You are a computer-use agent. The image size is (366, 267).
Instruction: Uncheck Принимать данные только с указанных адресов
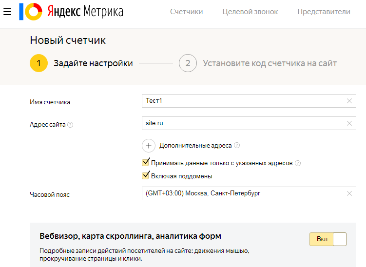click(145, 163)
